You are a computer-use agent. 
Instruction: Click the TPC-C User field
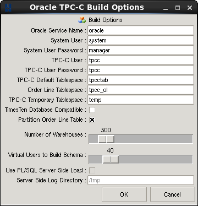(x=141, y=60)
